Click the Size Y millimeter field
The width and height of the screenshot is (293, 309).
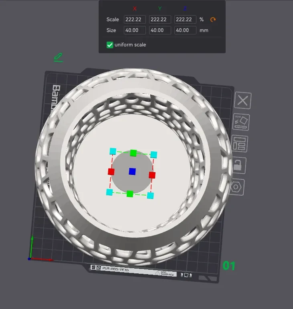pyautogui.click(x=160, y=30)
